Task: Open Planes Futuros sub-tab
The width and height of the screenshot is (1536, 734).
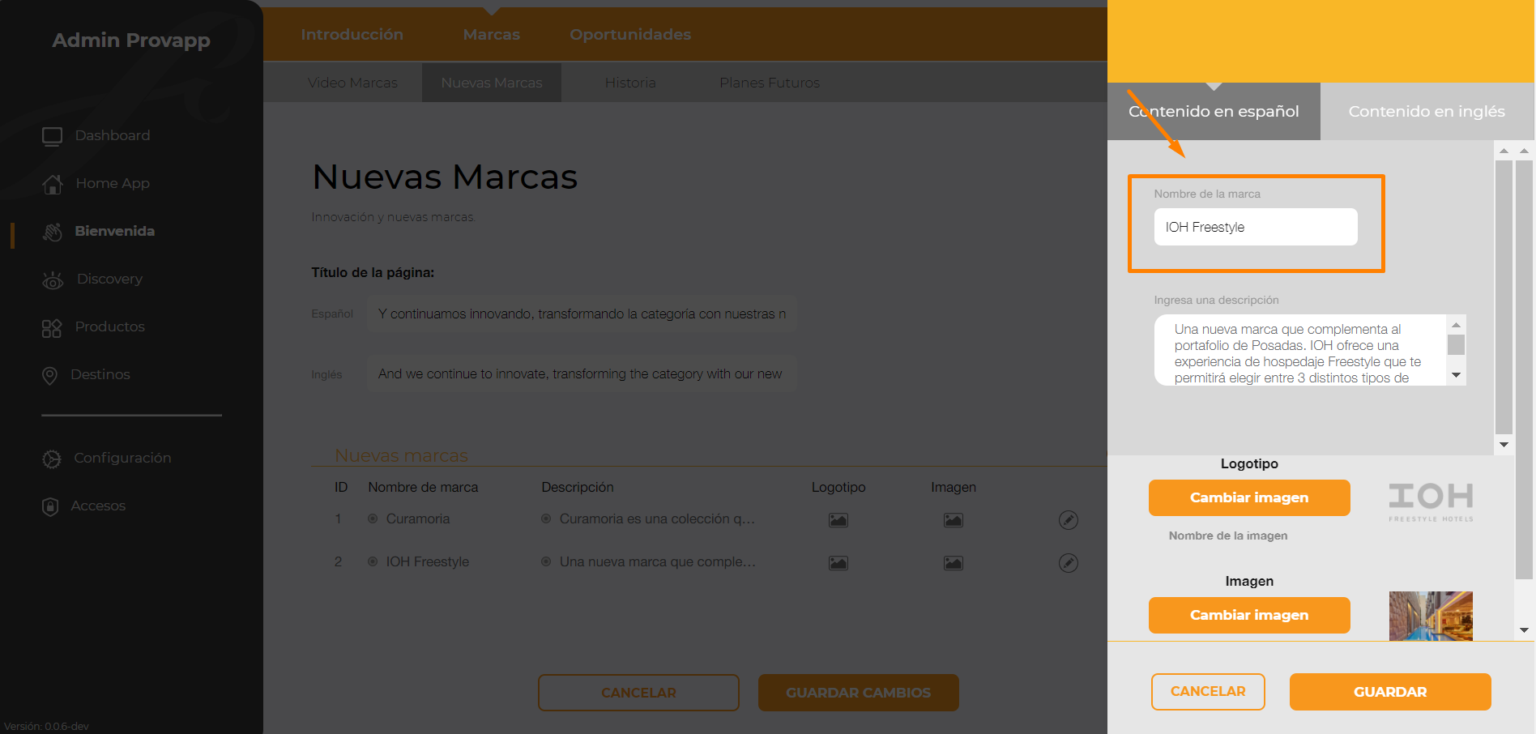Action: (x=770, y=83)
